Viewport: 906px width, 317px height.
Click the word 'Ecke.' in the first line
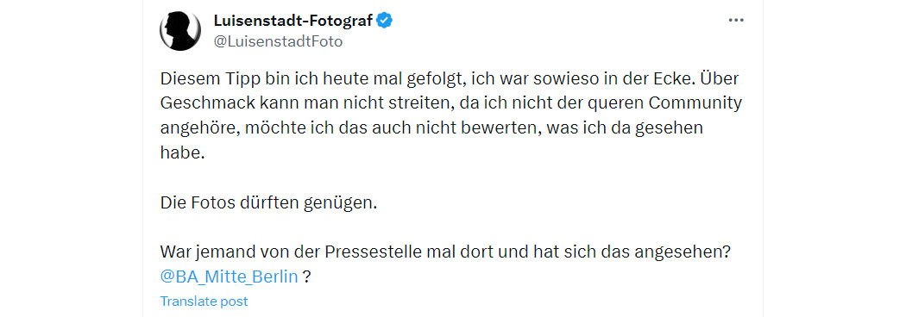[x=669, y=78]
